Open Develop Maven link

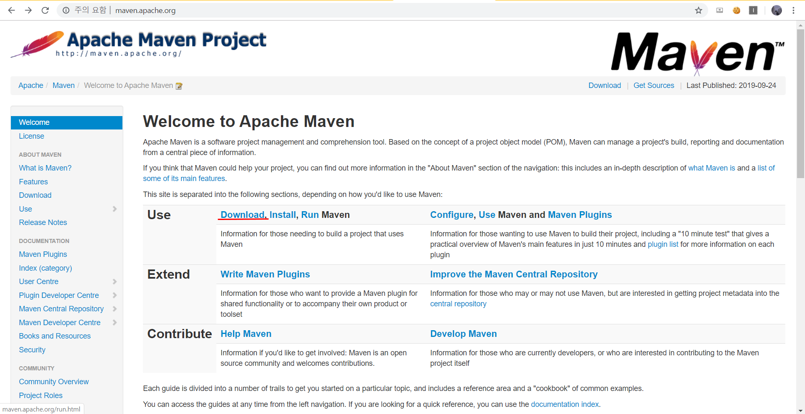click(463, 334)
